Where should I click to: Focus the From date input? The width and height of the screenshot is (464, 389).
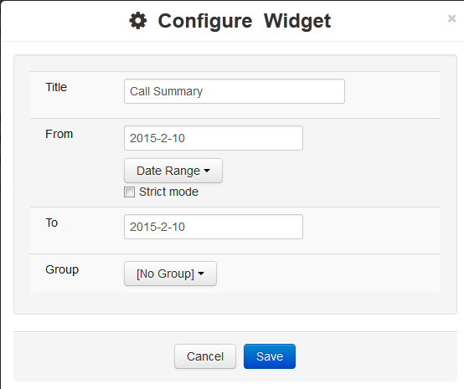coord(214,138)
